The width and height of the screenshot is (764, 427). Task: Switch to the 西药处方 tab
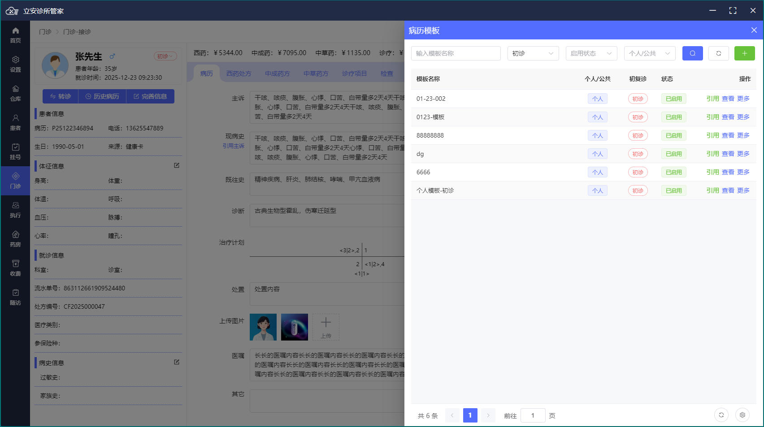point(239,73)
